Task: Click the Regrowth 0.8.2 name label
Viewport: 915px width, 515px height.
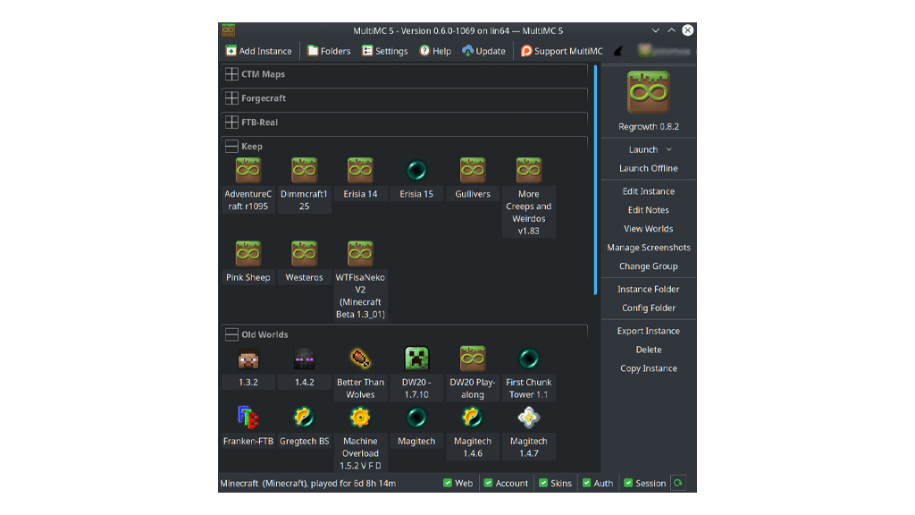Action: click(x=649, y=127)
